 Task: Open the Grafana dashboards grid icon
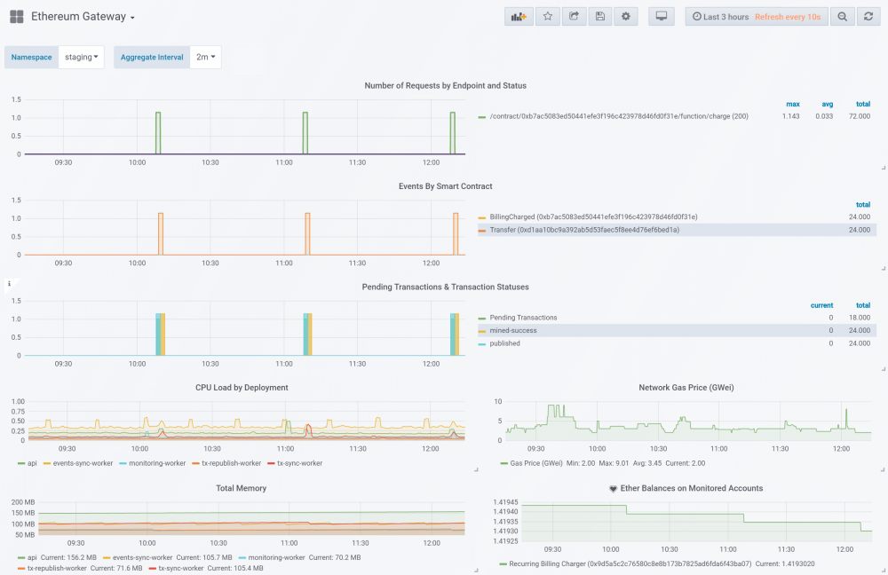pos(17,16)
